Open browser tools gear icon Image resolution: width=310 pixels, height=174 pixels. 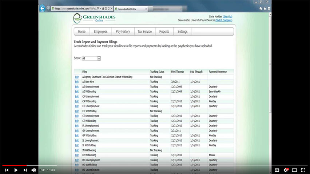269,8
